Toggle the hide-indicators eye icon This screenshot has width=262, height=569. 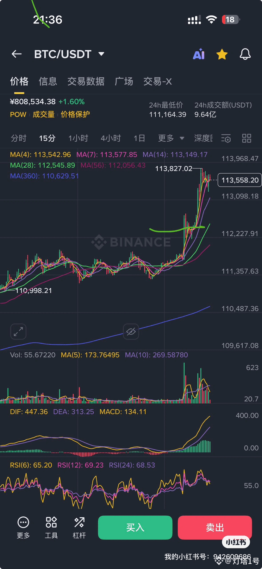pyautogui.click(x=131, y=332)
